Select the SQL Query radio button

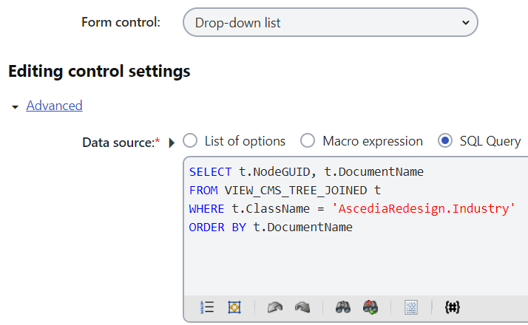pyautogui.click(x=445, y=140)
